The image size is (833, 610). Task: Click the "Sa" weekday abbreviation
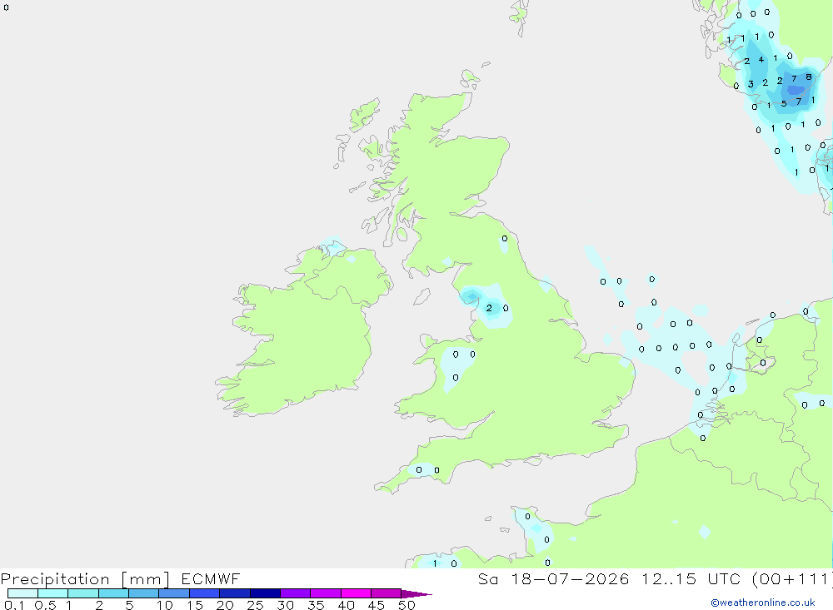488,578
